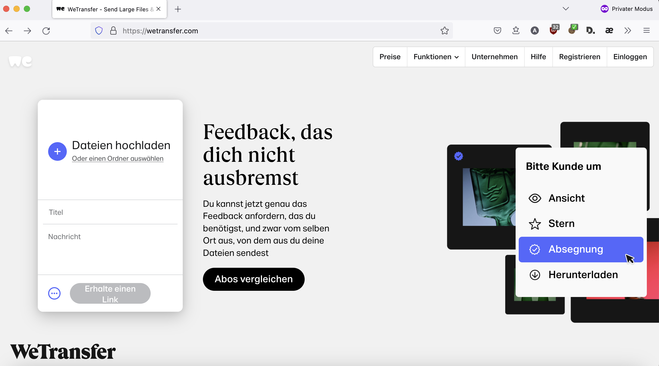659x366 pixels.
Task: Click the URL address bar
Action: coord(272,31)
